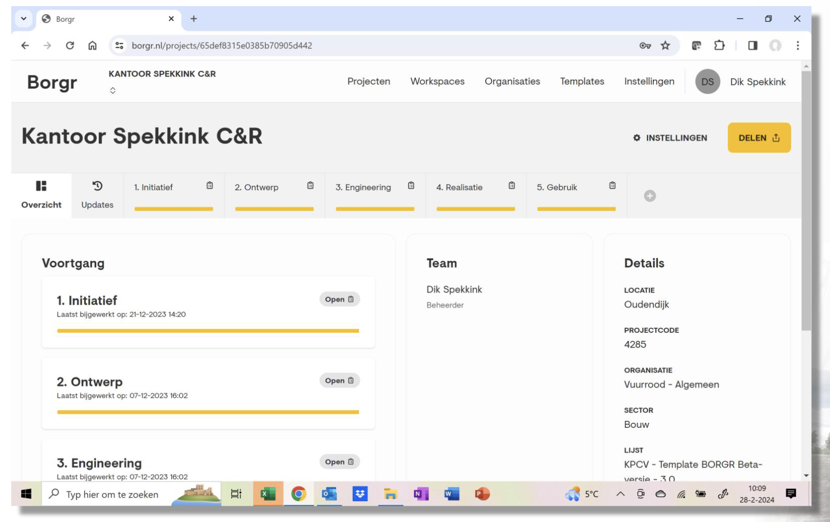
Task: Open the Windows Start menu
Action: (26, 494)
